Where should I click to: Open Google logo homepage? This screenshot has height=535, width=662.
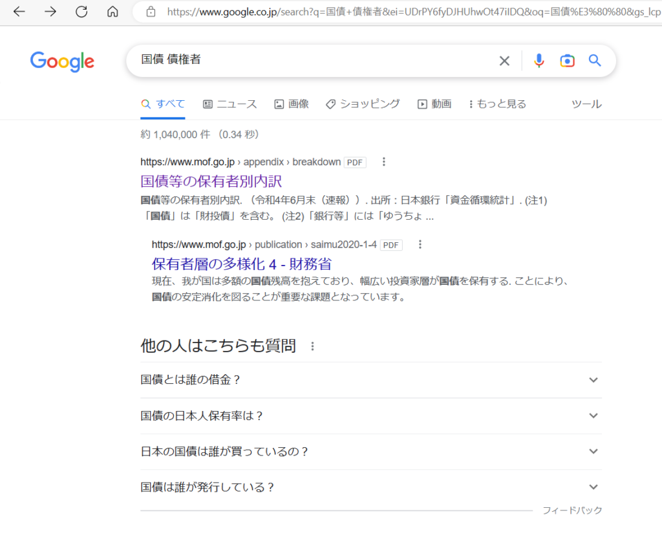(62, 61)
